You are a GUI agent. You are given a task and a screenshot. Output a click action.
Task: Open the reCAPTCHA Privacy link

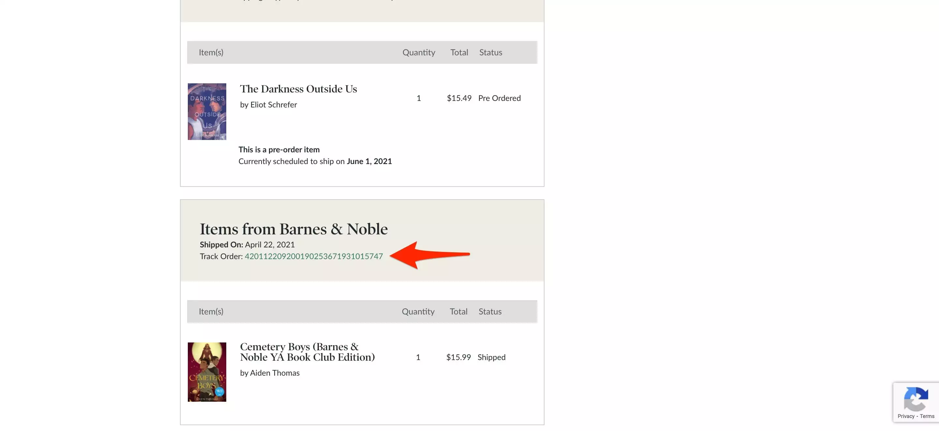pos(906,416)
